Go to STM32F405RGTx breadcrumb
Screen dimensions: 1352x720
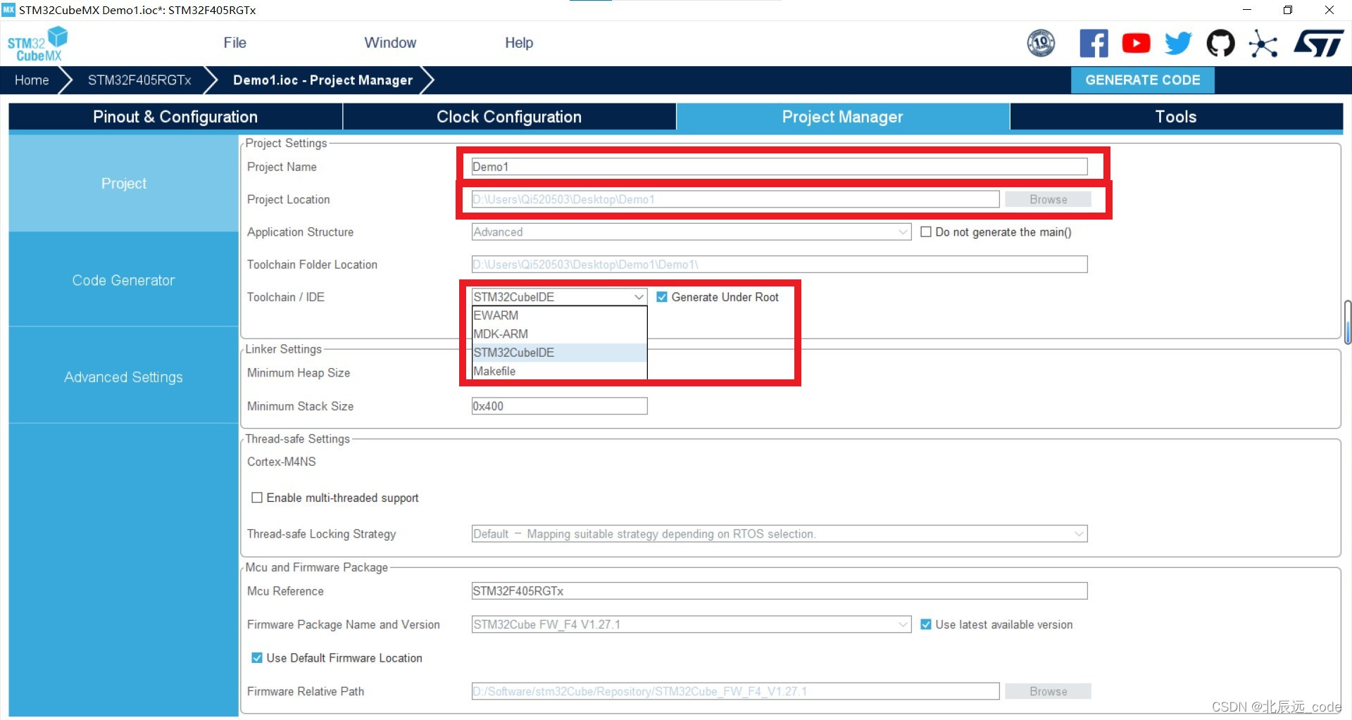[139, 80]
